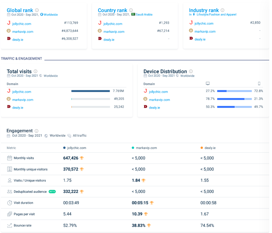
Task: Click the calendar icon under Global rank
Action: point(9,15)
